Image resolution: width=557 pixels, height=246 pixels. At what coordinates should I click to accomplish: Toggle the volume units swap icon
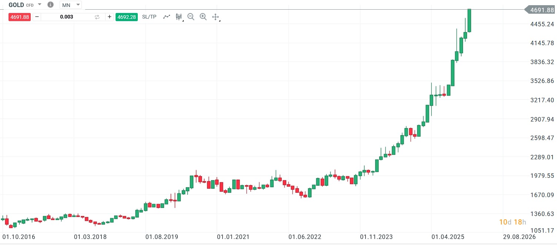[97, 17]
